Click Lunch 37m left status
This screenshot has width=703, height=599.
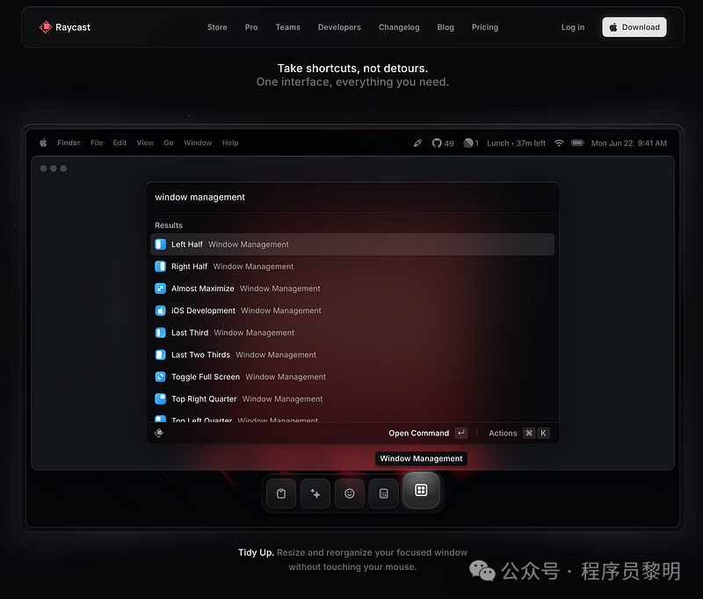tap(516, 143)
